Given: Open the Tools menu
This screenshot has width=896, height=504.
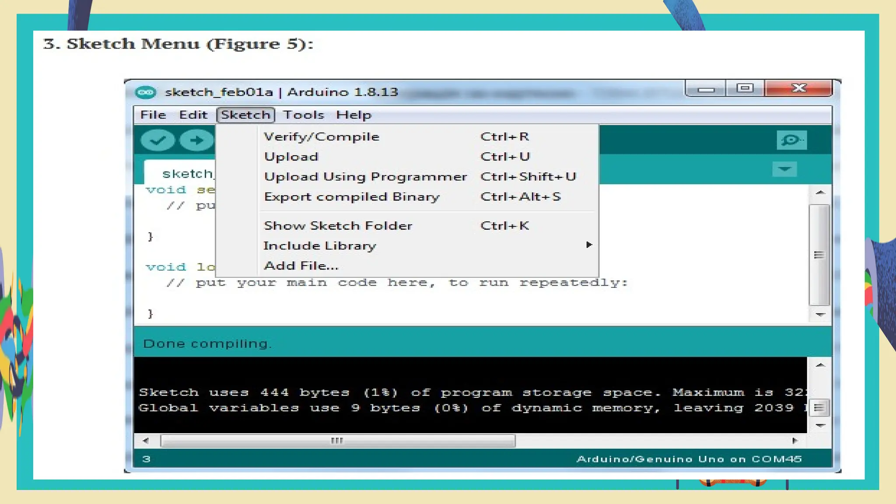Looking at the screenshot, I should click(x=303, y=115).
